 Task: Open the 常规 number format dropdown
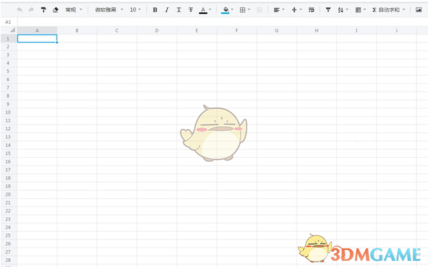point(73,10)
